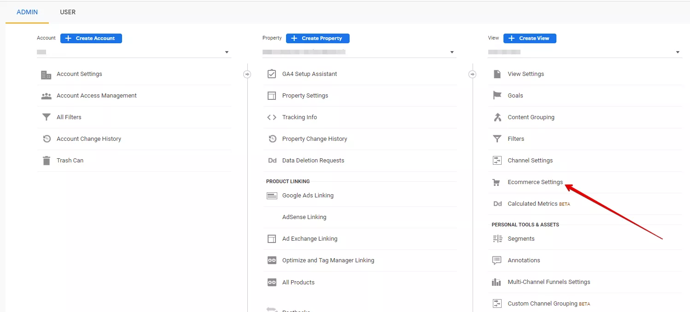Click the All Filters funnel icon
This screenshot has height=312, width=690.
coord(46,117)
